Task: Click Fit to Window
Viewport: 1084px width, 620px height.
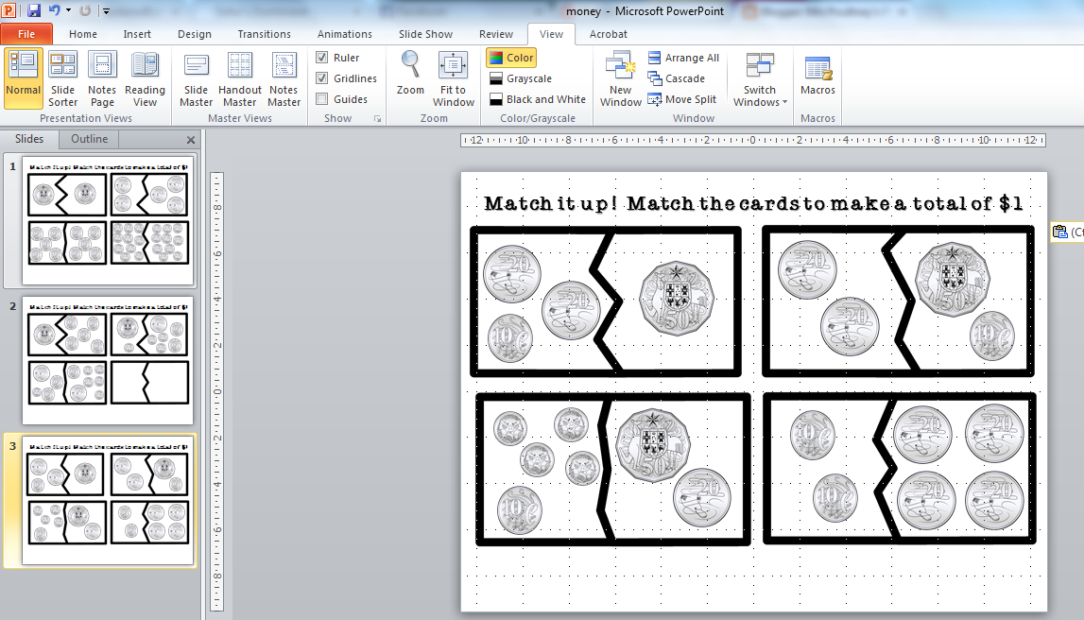Action: (x=454, y=78)
